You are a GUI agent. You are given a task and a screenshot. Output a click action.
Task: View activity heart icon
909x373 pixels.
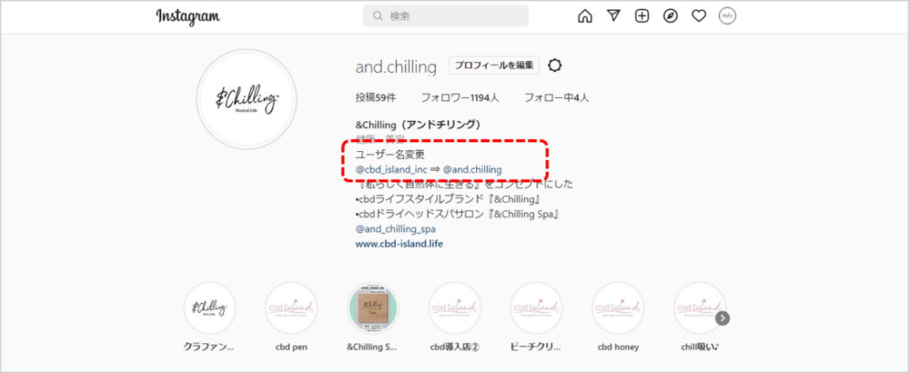[698, 16]
